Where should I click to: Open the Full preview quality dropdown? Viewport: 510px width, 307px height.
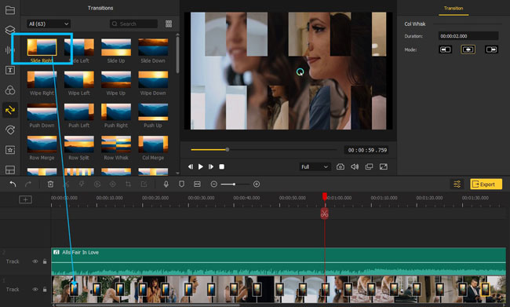315,166
